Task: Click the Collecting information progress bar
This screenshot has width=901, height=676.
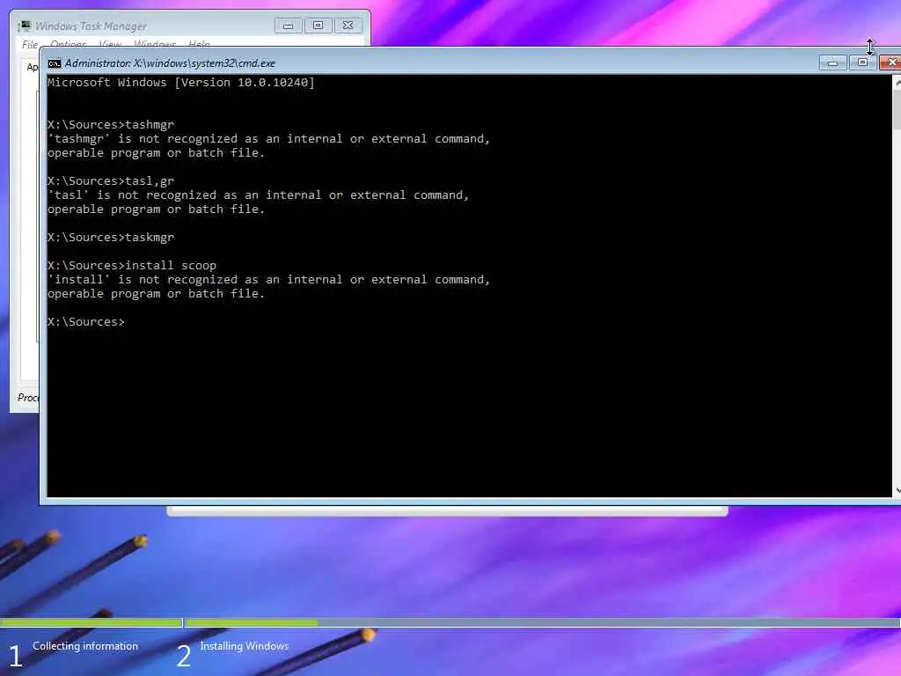Action: (x=91, y=622)
